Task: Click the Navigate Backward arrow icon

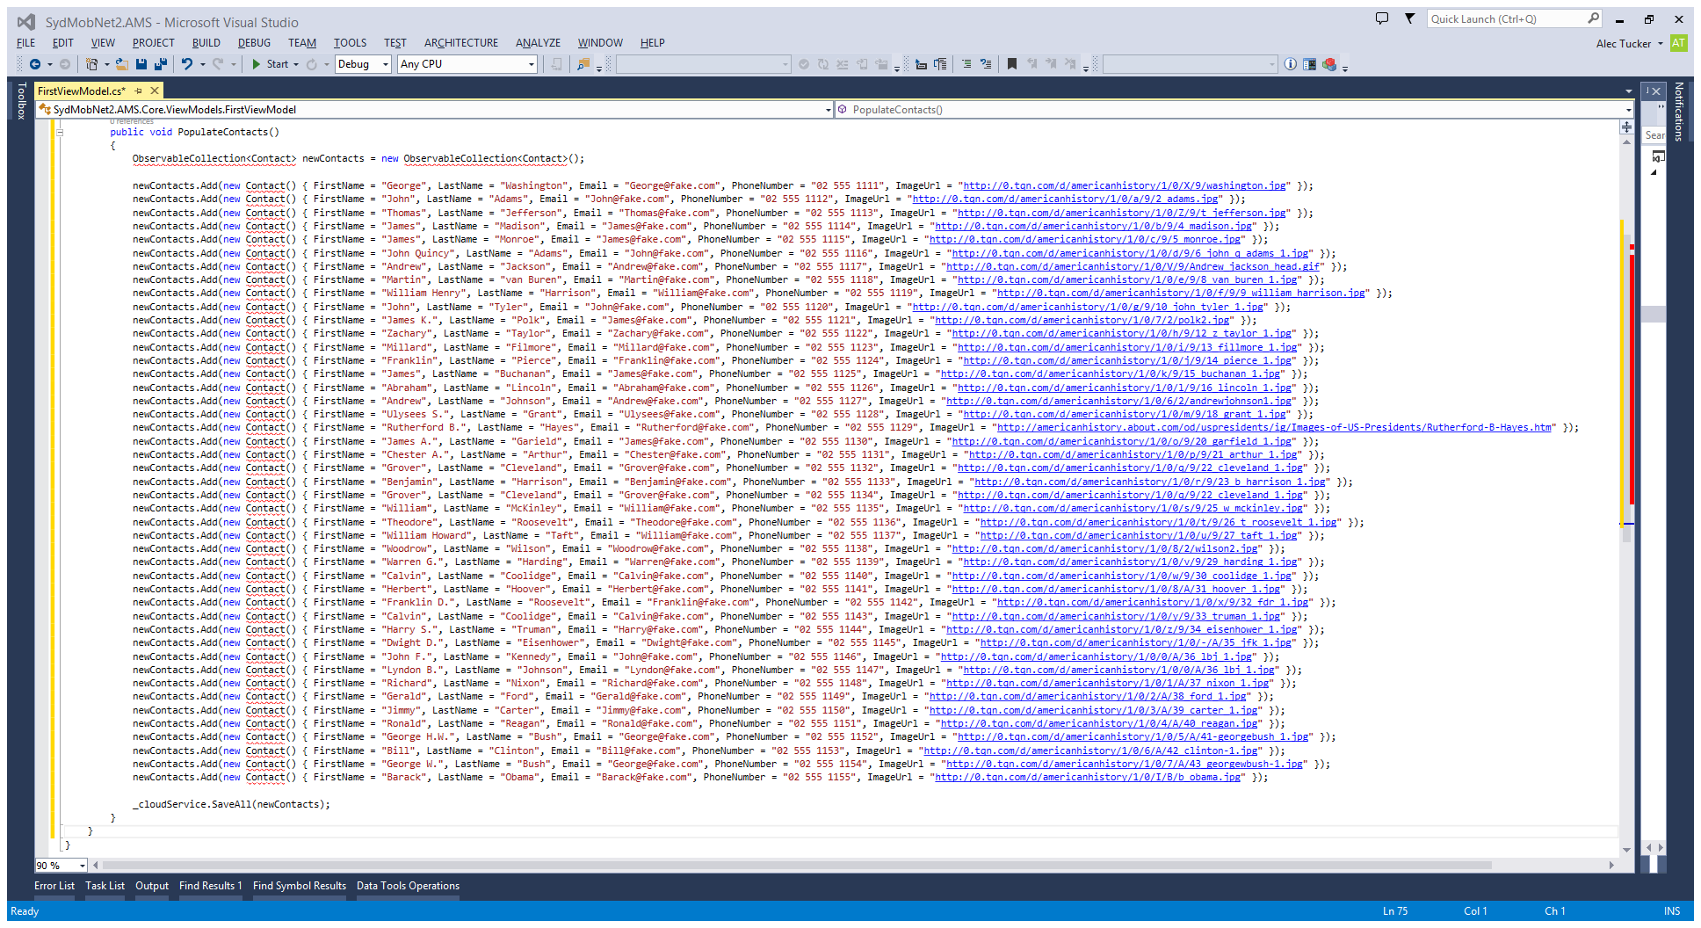Action: [35, 64]
